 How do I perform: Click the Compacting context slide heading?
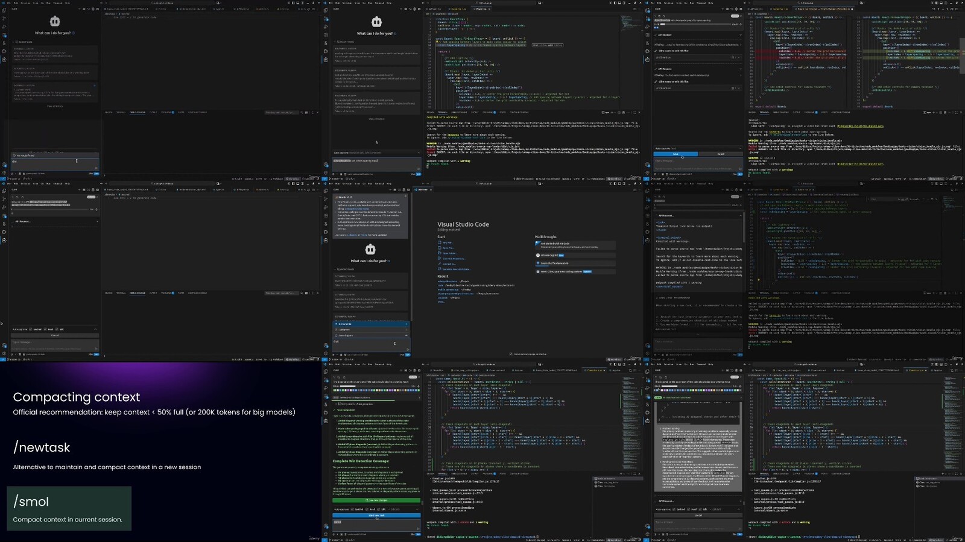pos(77,397)
